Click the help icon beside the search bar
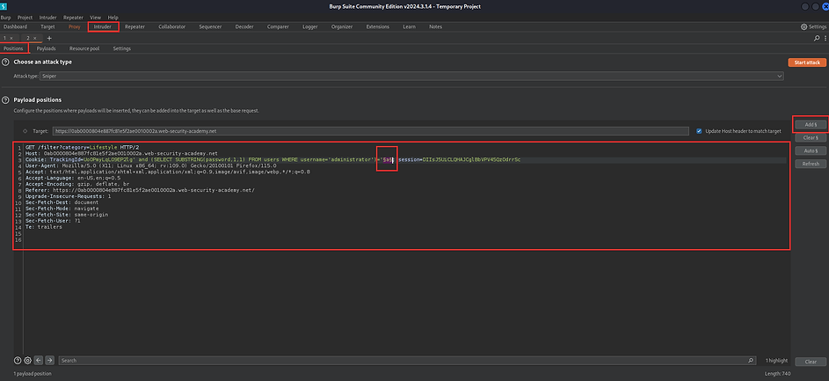 [18, 361]
